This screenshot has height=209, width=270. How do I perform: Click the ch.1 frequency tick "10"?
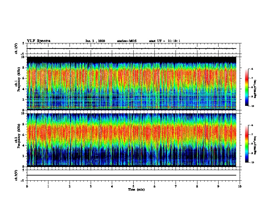coord(23,57)
